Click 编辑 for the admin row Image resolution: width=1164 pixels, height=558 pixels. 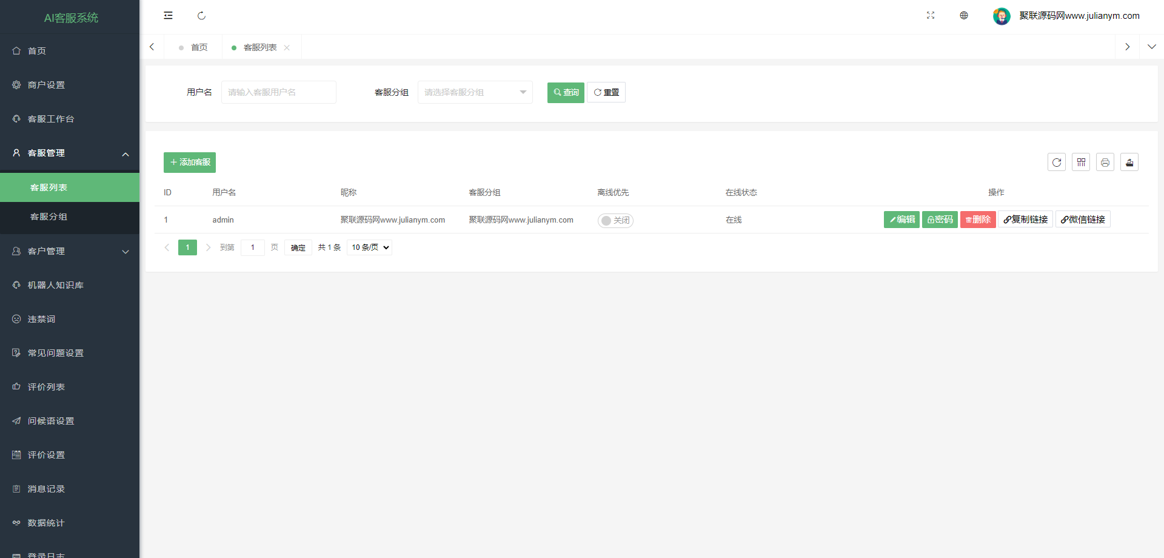coord(901,220)
